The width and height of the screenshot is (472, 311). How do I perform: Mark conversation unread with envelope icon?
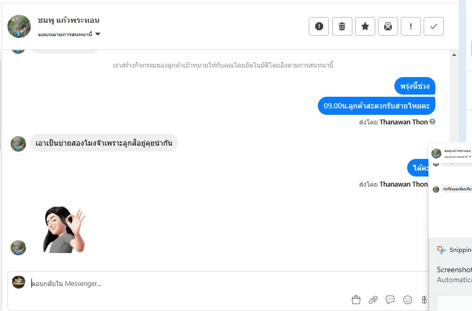pos(387,27)
